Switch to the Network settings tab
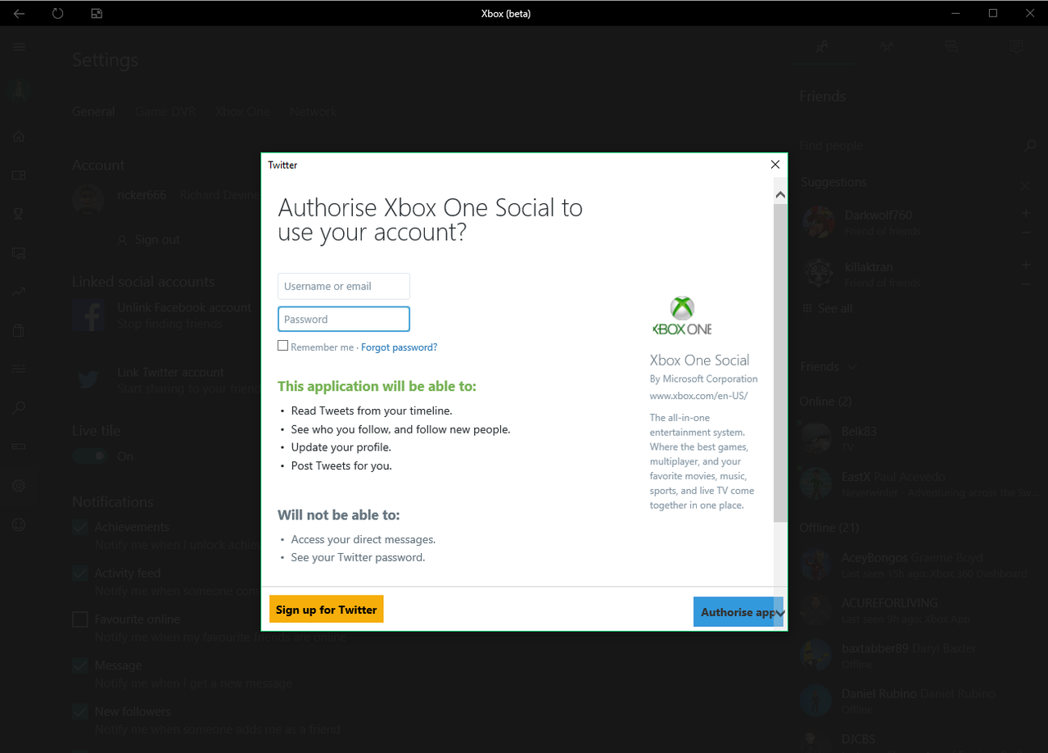The image size is (1048, 753). coord(314,111)
